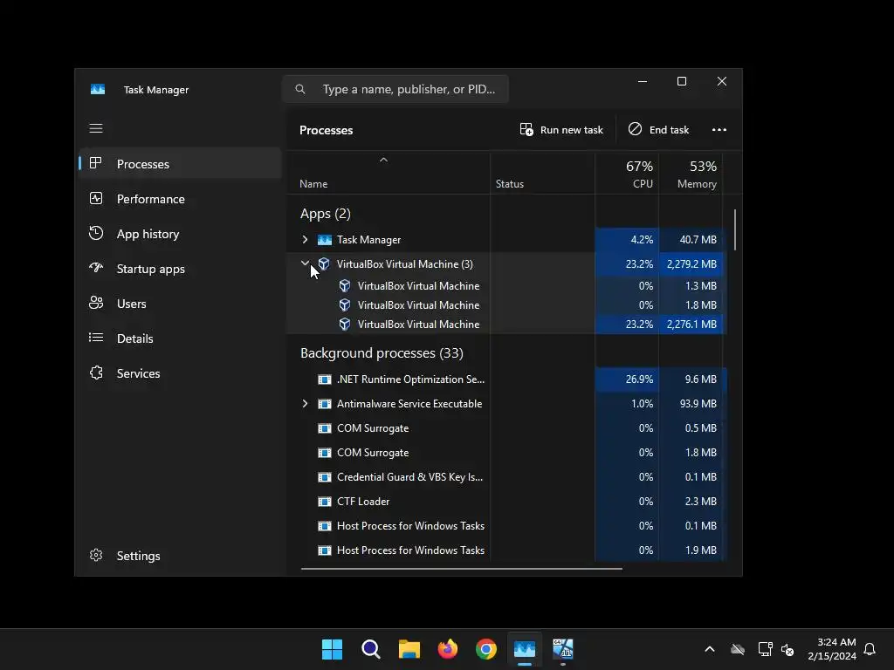Click the Apps (2) group header
The image size is (894, 670).
tap(326, 214)
